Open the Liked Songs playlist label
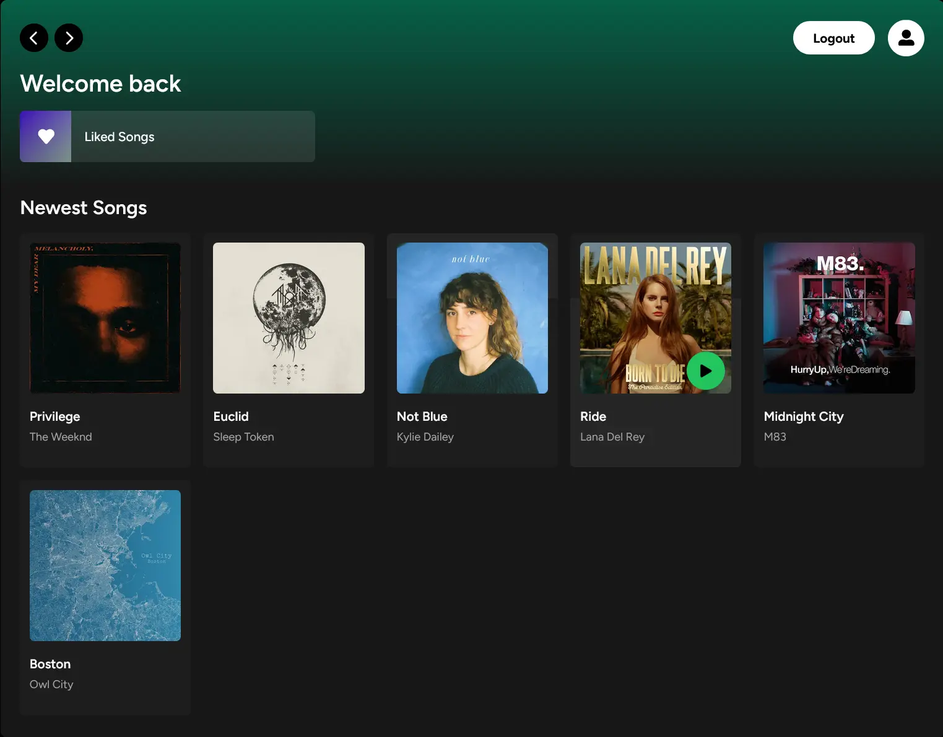Screen dimensions: 943x737 (x=120, y=137)
